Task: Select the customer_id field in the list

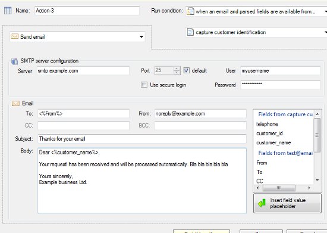Action: (269, 133)
